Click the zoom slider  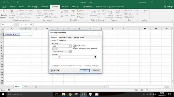tap(158, 90)
